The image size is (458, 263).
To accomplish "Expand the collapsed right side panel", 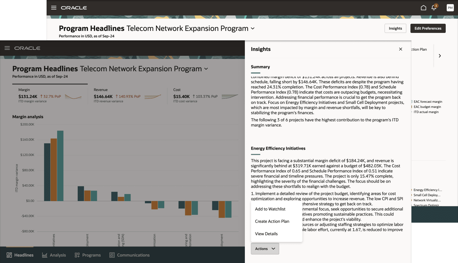I will pyautogui.click(x=439, y=56).
